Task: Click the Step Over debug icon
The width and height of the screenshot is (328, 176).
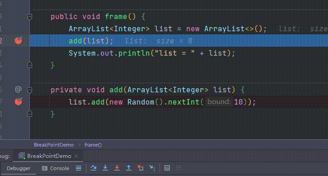Action: click(94, 168)
